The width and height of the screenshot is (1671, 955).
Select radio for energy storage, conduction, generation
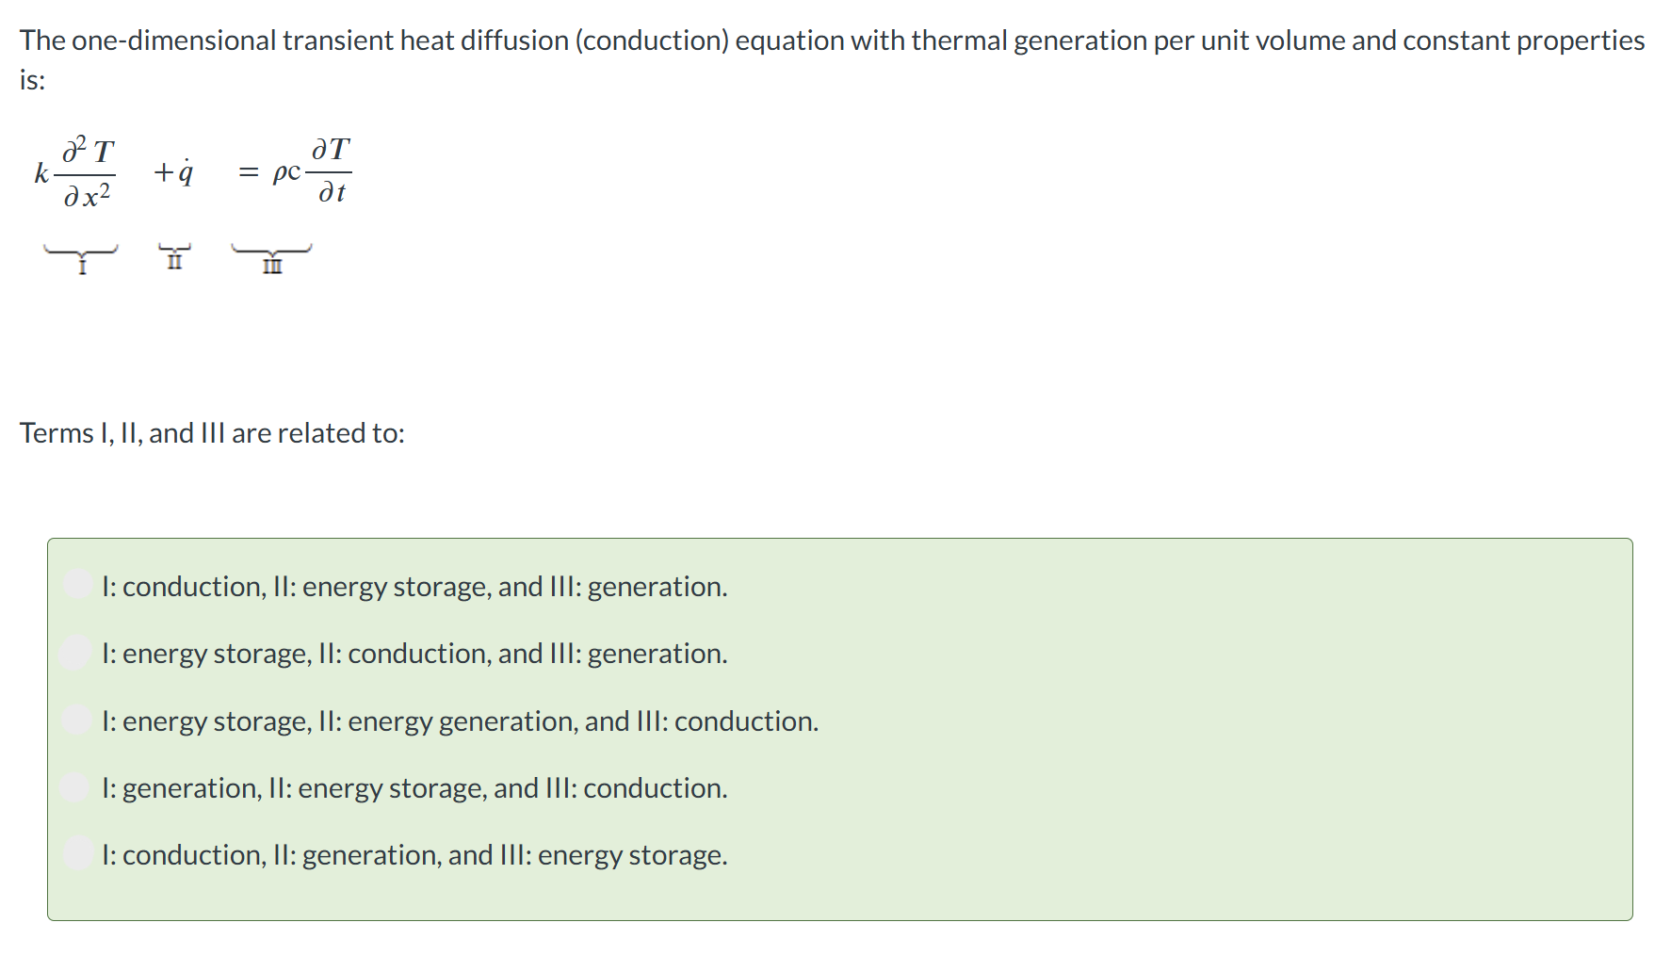(74, 652)
